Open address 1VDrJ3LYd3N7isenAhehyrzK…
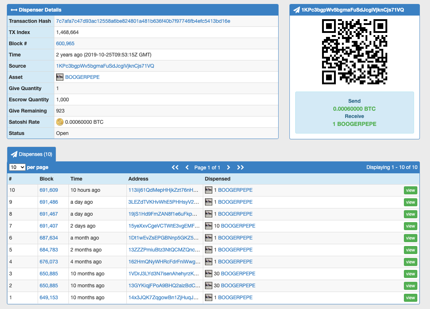Screen dimensions: 430x309 tap(164, 274)
